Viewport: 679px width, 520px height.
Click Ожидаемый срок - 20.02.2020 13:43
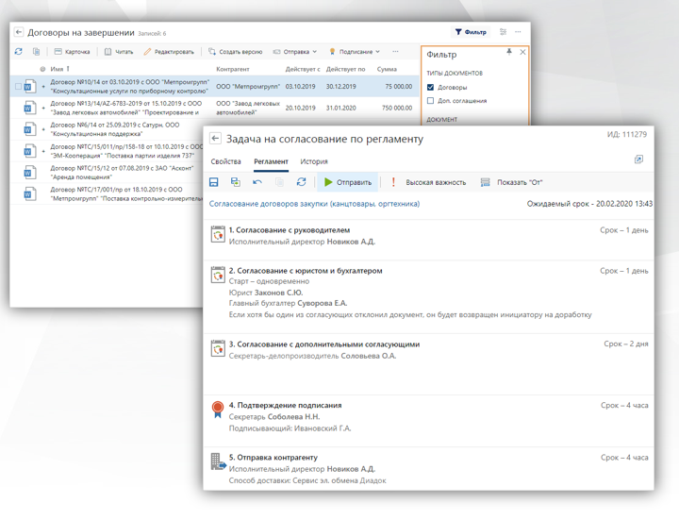click(x=589, y=204)
